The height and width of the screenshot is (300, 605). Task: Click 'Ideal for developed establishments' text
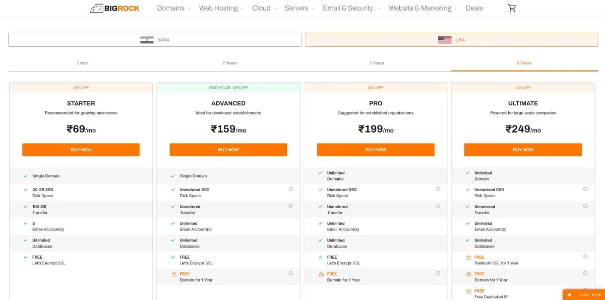coord(228,113)
